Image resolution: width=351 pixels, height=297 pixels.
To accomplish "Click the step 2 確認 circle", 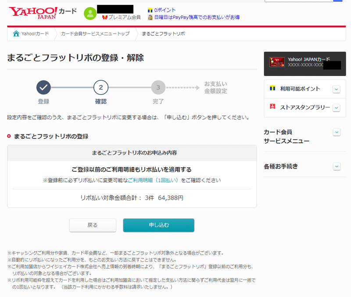I will click(x=101, y=87).
